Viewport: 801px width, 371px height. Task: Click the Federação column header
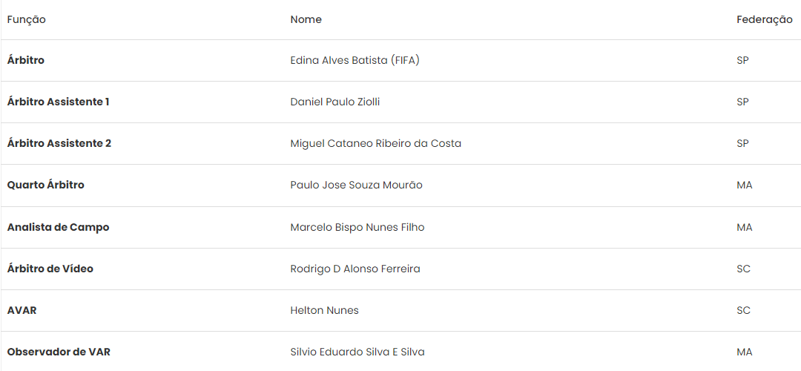[x=764, y=19]
